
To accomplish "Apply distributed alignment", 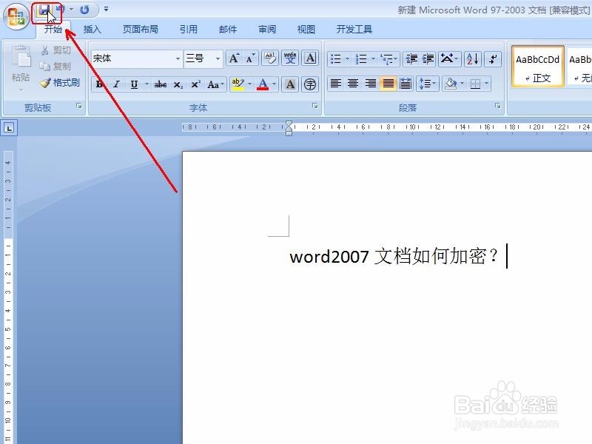I will [406, 83].
